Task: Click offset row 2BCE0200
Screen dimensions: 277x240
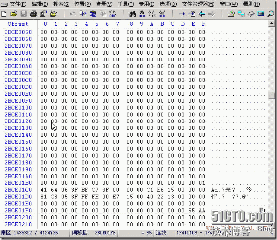Action: click(x=18, y=217)
